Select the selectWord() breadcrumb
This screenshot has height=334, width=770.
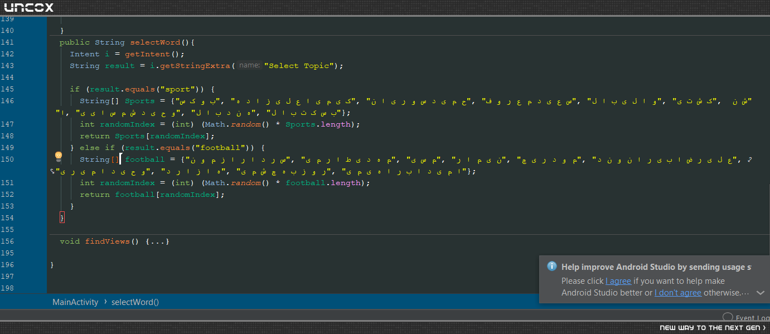(135, 302)
